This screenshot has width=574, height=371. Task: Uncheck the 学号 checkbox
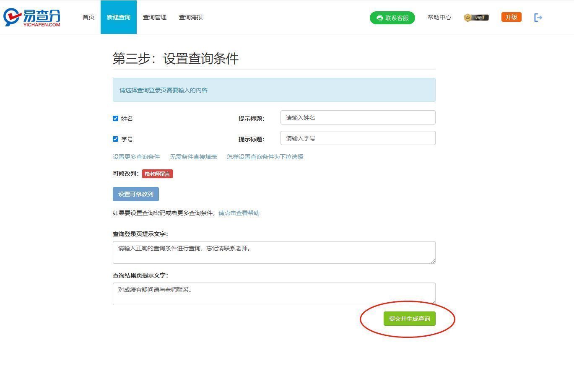(115, 139)
